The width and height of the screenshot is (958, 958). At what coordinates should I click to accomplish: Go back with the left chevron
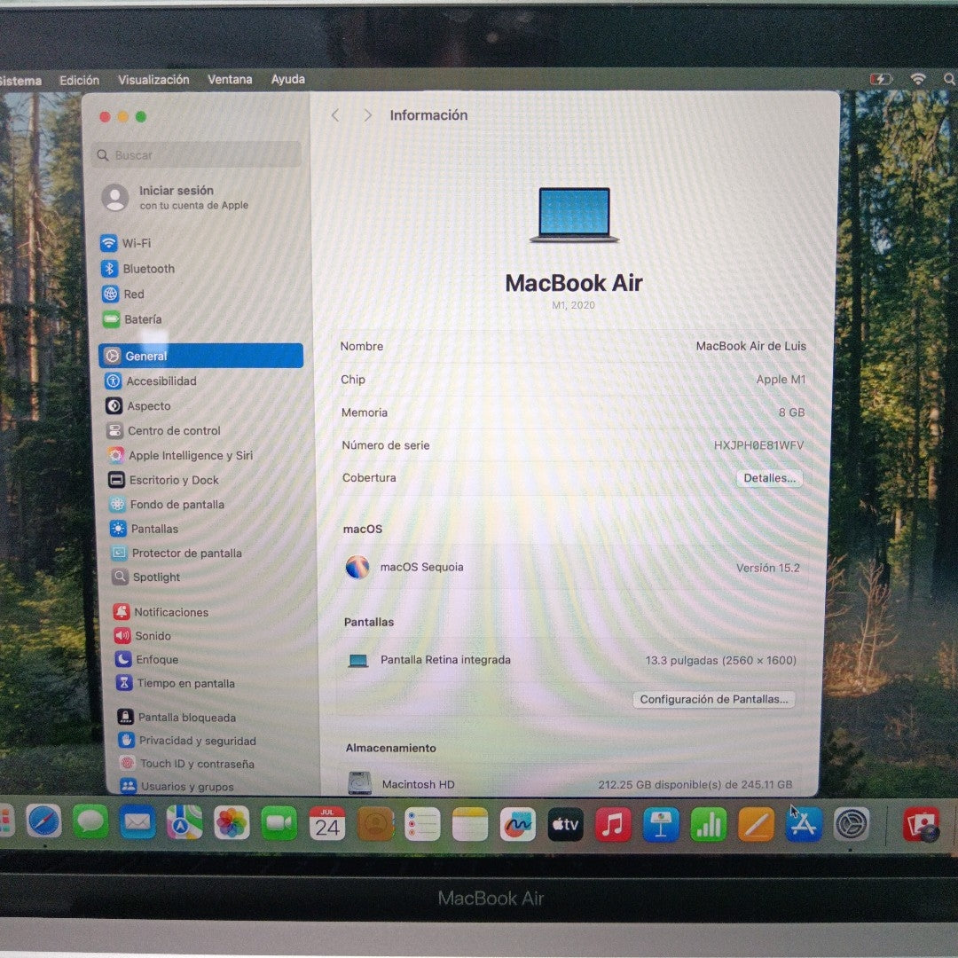335,115
